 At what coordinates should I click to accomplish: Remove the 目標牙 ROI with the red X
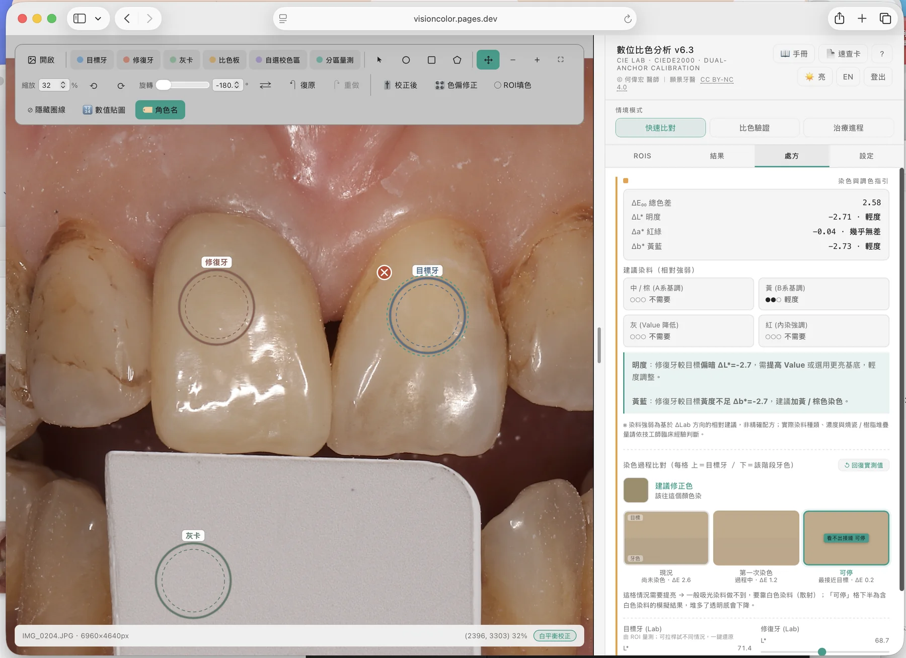385,272
